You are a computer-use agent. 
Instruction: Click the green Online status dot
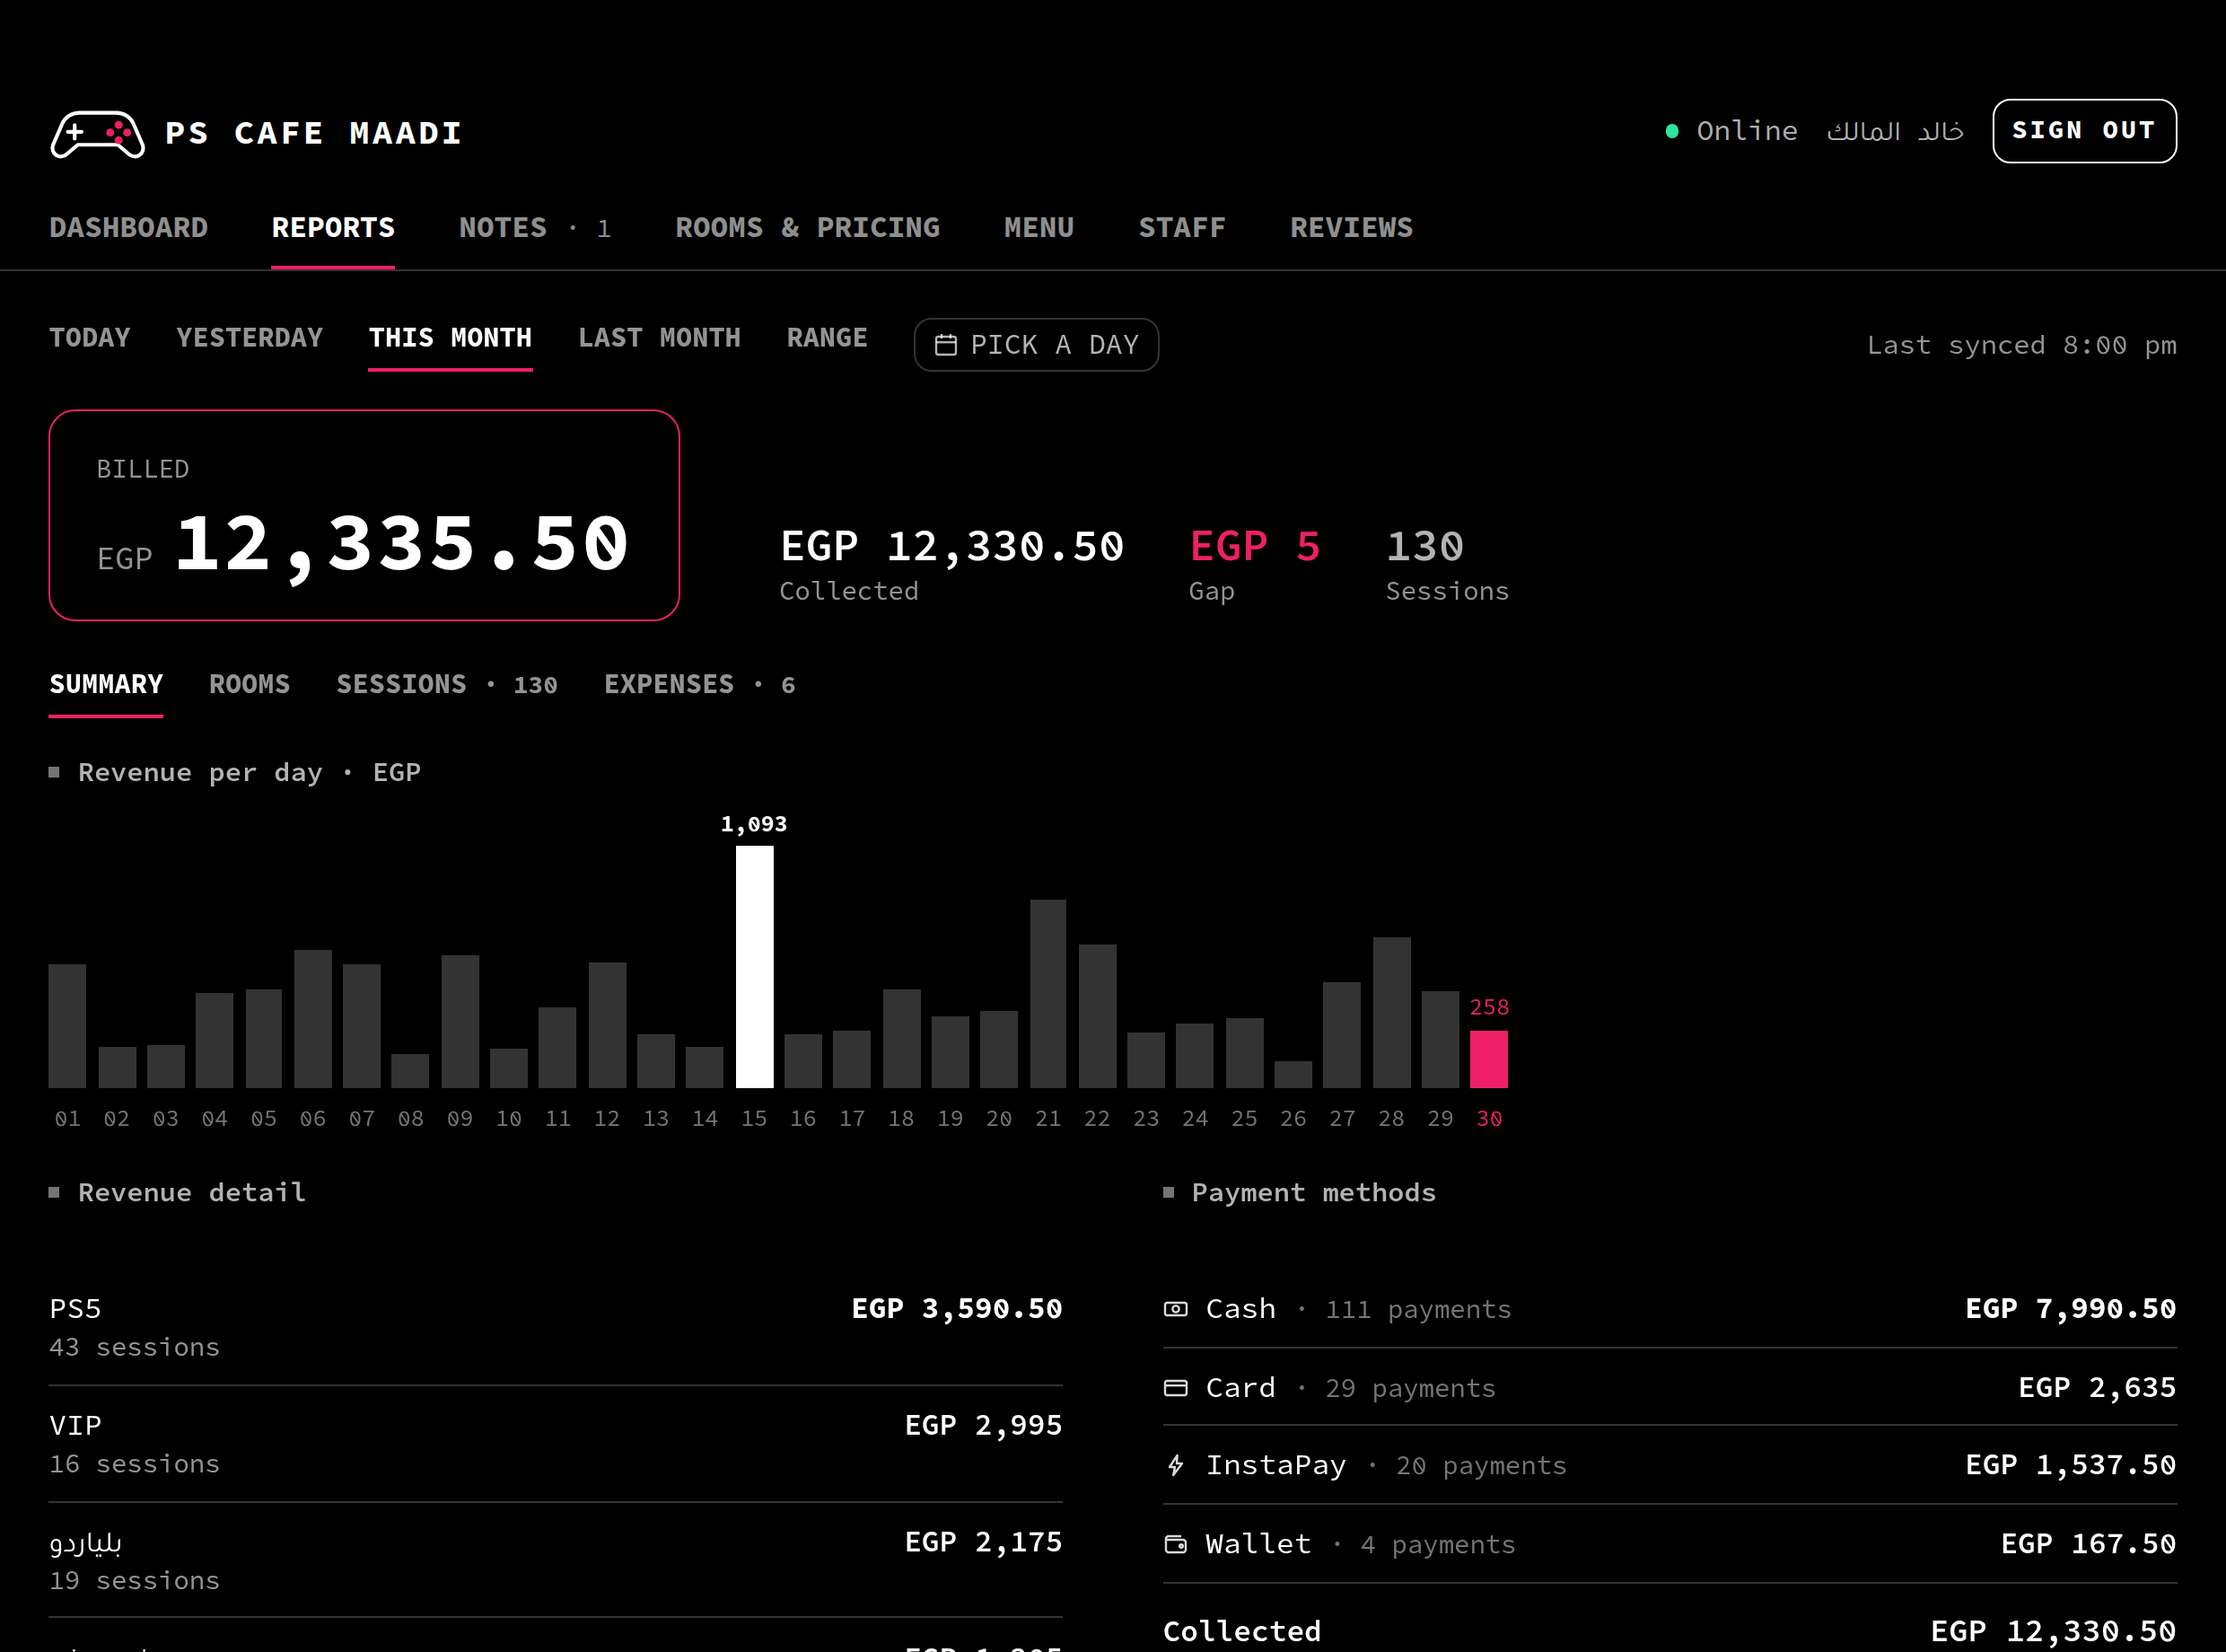[x=1671, y=131]
